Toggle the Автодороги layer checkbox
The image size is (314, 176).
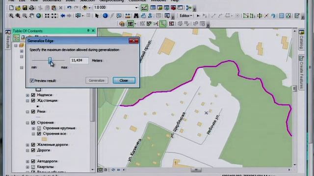(33, 161)
